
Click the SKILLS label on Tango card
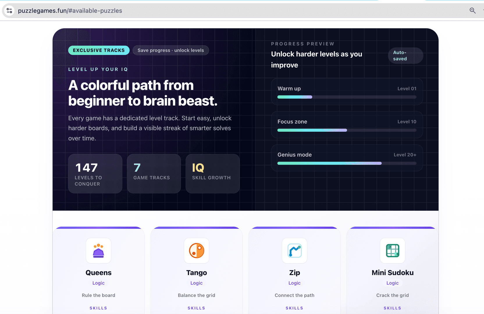(x=197, y=308)
